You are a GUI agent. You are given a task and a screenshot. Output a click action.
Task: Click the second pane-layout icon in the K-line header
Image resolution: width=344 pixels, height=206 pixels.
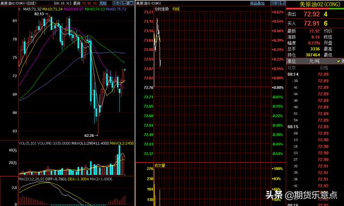point(120,3)
